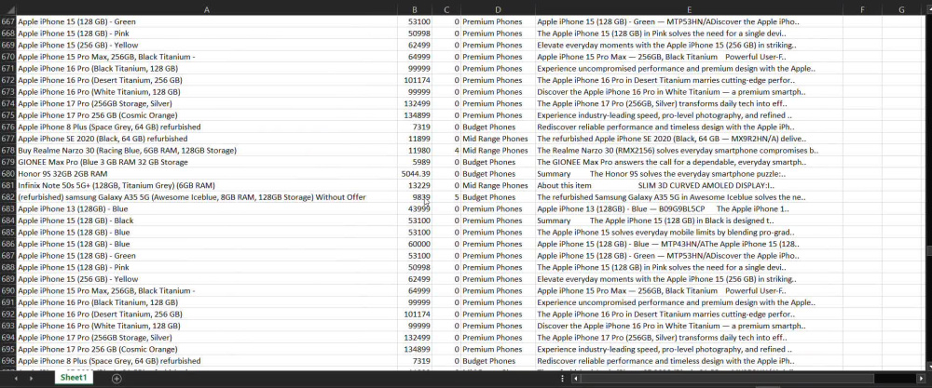The image size is (932, 388).
Task: Select column C header
Action: point(446,9)
